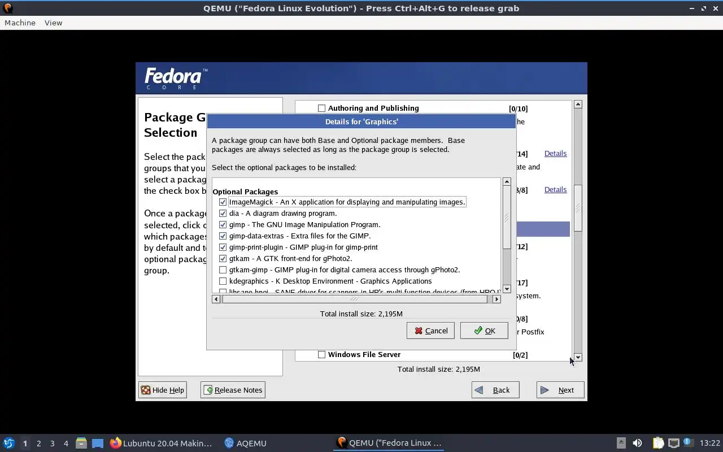Enable the Windows File Server group
Screen dimensions: 723x452
pyautogui.click(x=321, y=354)
